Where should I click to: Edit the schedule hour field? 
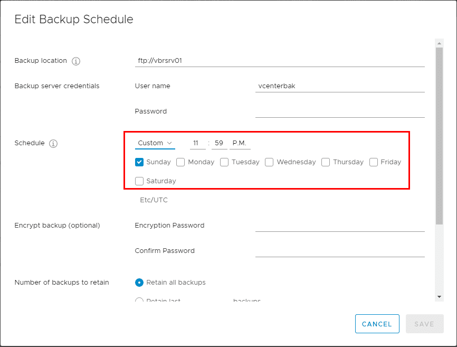[x=197, y=143]
